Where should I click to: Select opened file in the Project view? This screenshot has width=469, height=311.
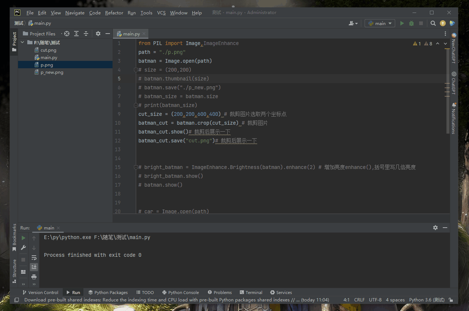point(66,33)
